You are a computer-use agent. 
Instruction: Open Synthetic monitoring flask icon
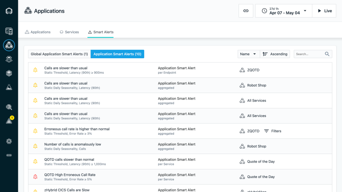click(x=9, y=87)
